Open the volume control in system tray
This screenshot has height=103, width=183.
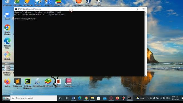(x=164, y=98)
